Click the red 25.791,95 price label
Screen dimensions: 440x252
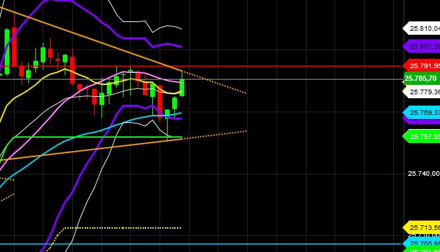(421, 66)
